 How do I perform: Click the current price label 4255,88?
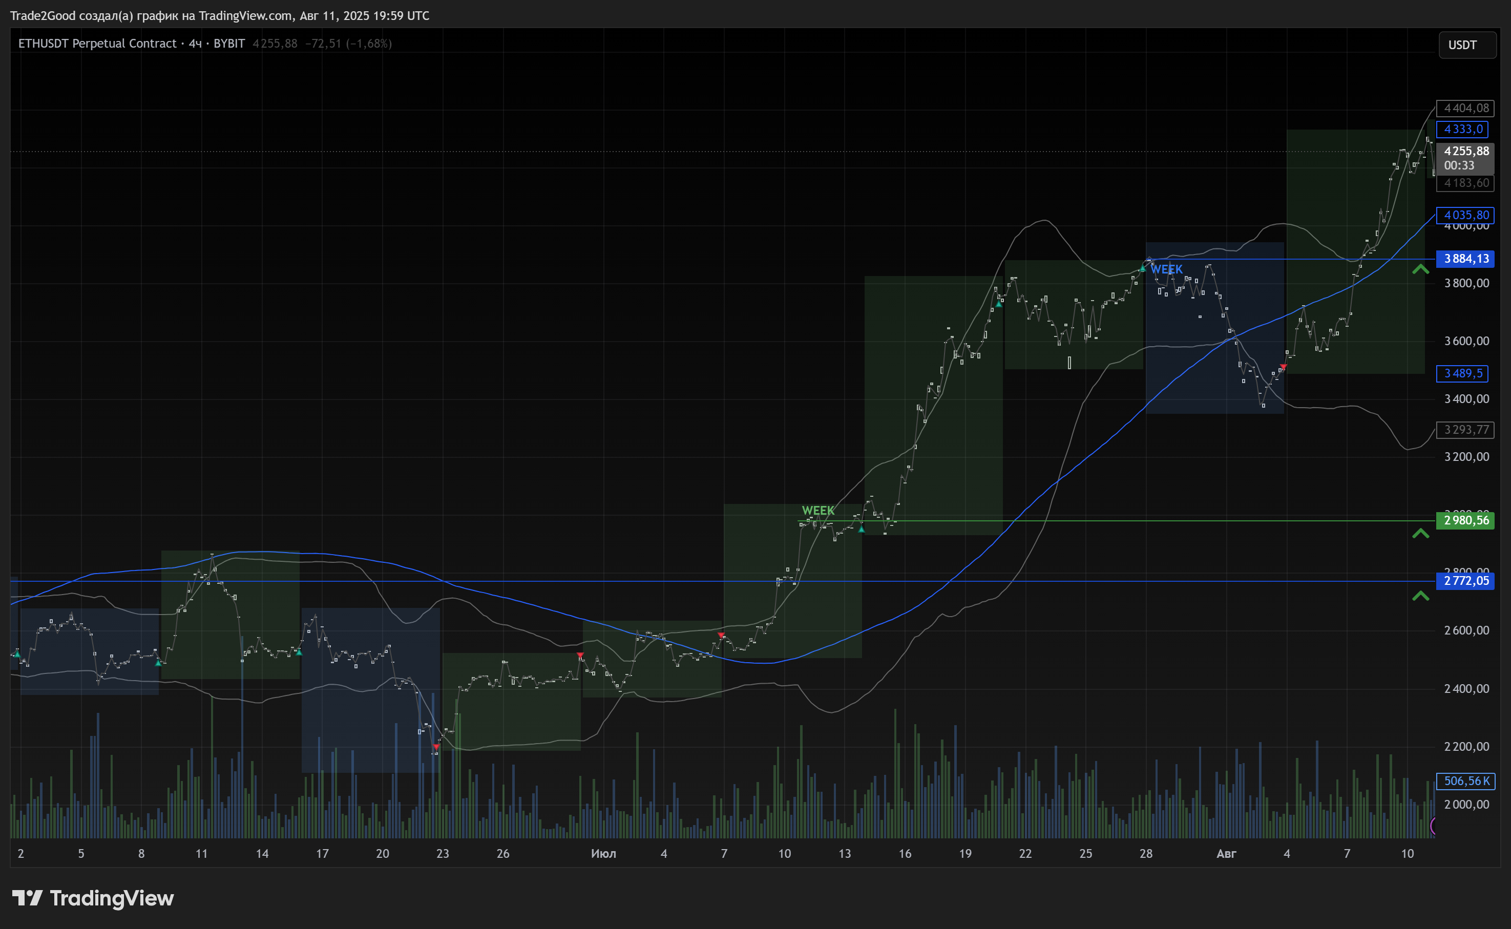tap(1465, 151)
